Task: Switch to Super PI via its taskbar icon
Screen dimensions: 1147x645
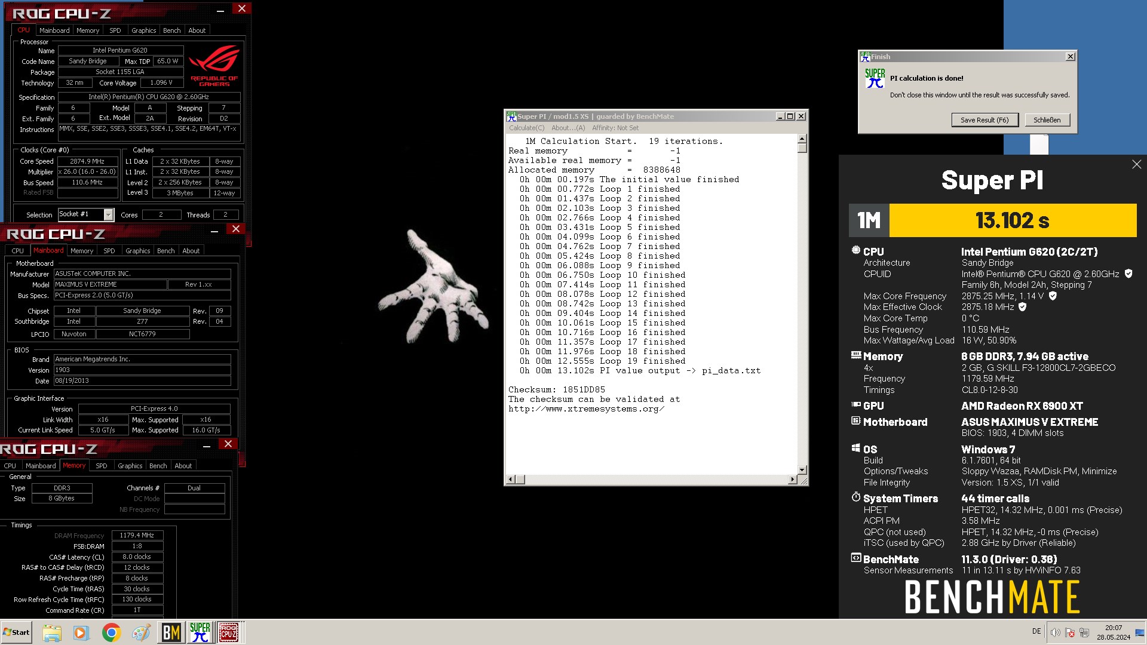Action: coord(200,632)
